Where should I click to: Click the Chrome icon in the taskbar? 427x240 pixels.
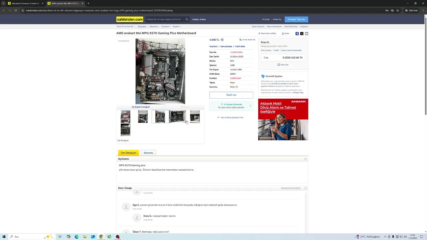pyautogui.click(x=101, y=237)
